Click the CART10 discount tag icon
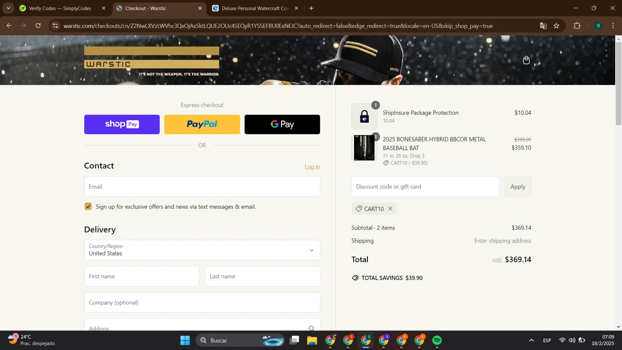This screenshot has height=350, width=622. [x=359, y=209]
